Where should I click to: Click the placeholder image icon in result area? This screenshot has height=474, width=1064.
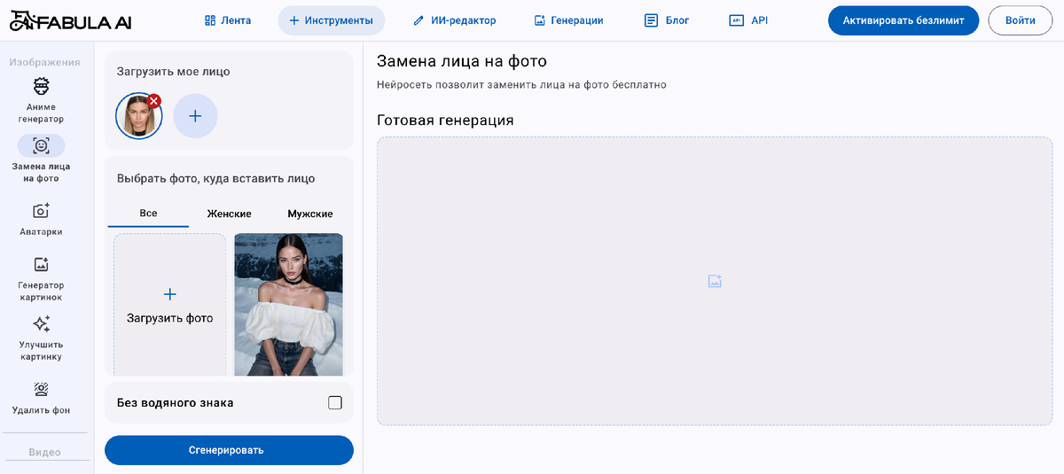[715, 281]
